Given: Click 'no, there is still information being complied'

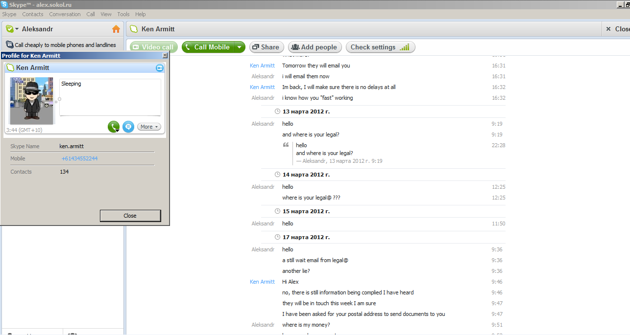Looking at the screenshot, I should pyautogui.click(x=348, y=292).
